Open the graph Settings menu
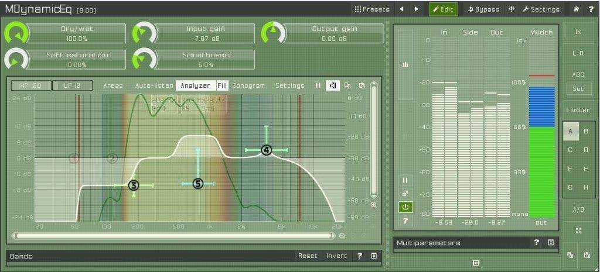Screen dimensions: 600x272 (x=290, y=85)
